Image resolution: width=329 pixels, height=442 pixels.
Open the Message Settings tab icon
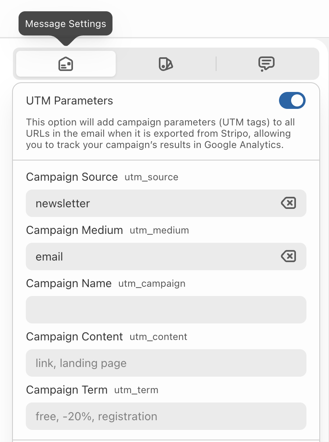click(66, 64)
